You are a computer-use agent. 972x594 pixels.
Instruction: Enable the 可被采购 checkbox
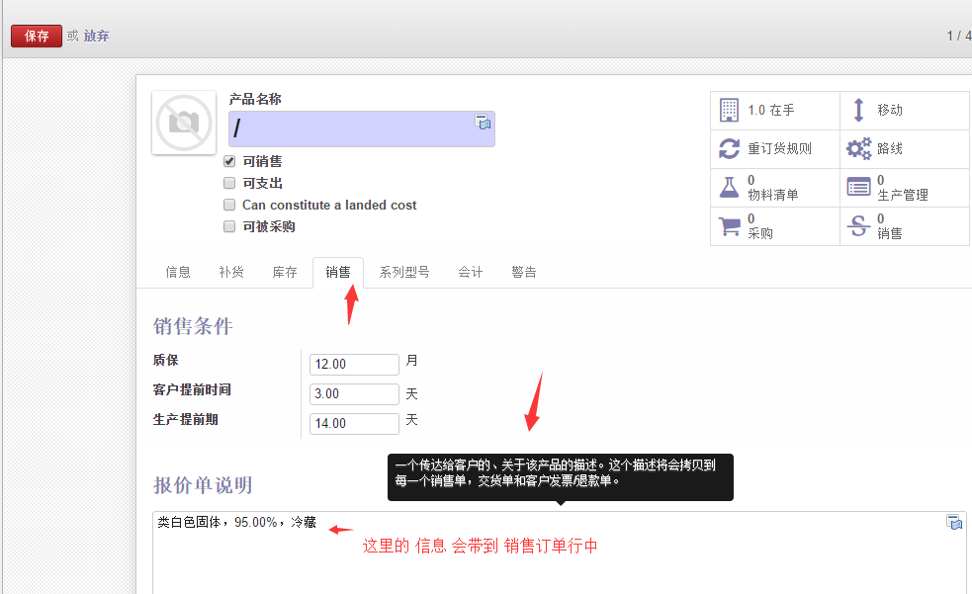coord(229,226)
